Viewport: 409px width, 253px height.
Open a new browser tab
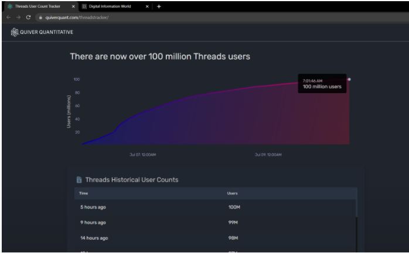(x=159, y=6)
